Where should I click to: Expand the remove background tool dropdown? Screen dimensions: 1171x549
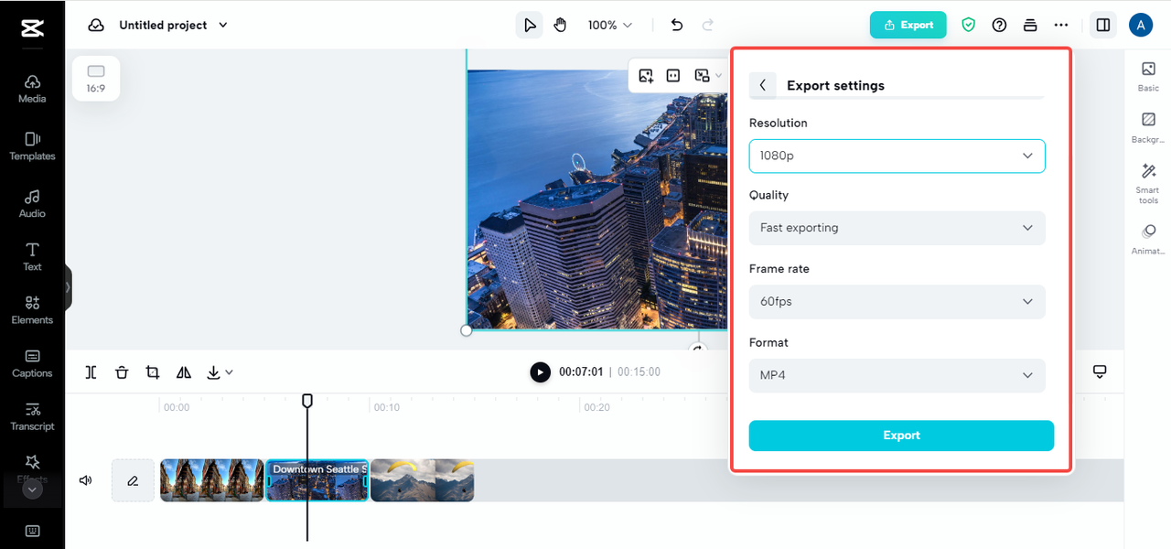pos(718,76)
